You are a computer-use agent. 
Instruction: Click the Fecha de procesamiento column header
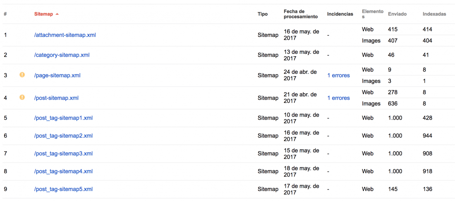(x=301, y=14)
